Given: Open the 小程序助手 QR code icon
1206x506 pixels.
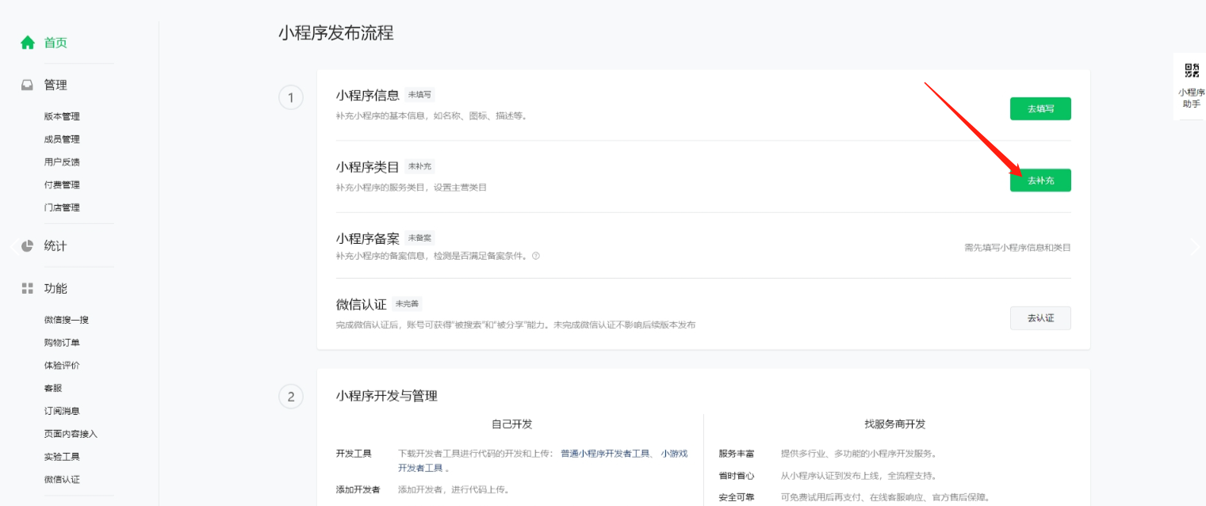Looking at the screenshot, I should 1192,70.
